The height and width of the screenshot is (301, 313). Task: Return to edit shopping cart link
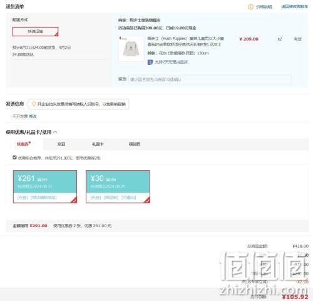(294, 7)
